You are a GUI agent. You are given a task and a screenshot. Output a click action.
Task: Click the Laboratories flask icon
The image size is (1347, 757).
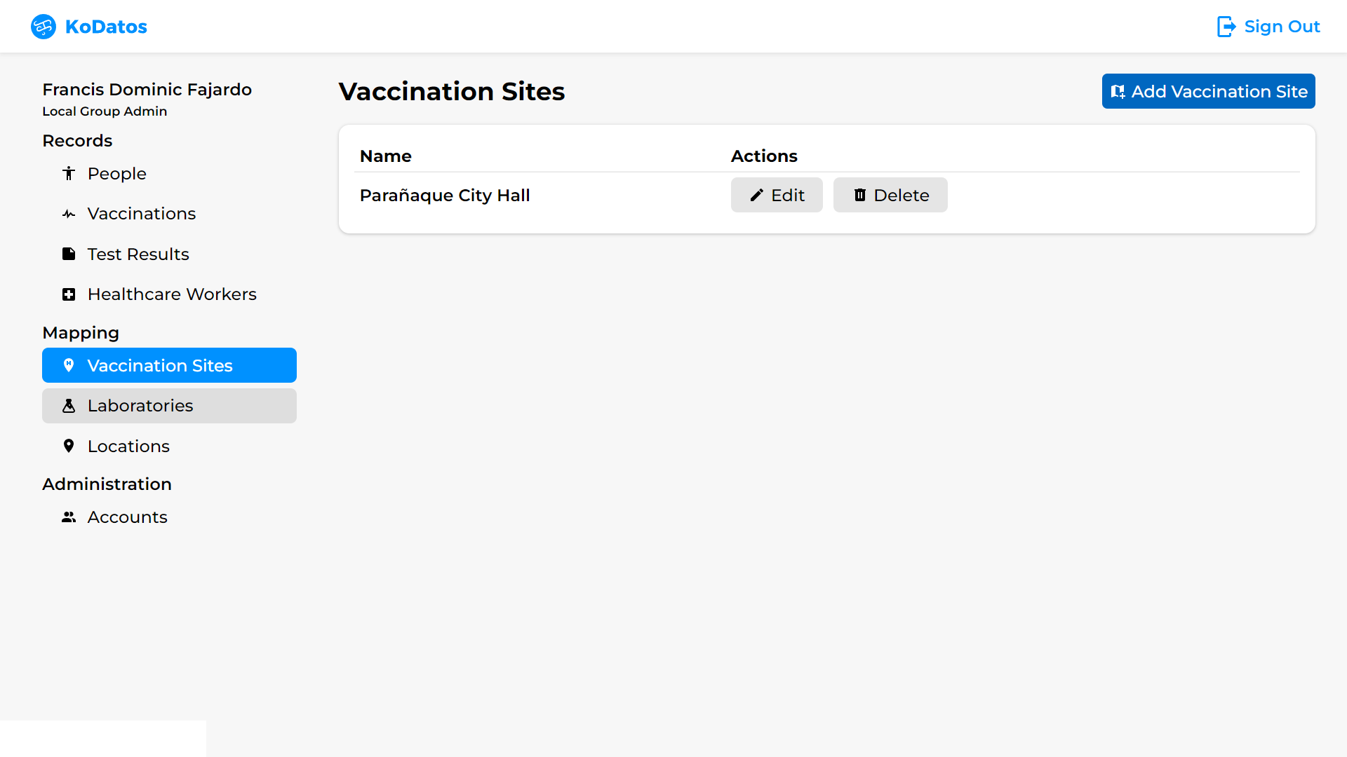[69, 406]
